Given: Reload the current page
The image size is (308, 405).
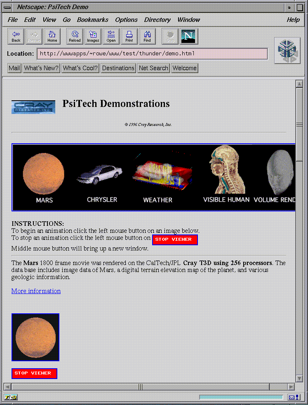Looking at the screenshot, I should (75, 36).
